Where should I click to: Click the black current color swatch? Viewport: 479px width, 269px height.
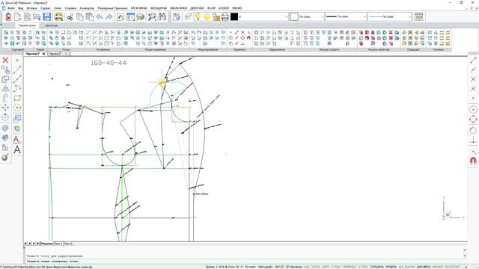tap(234, 16)
